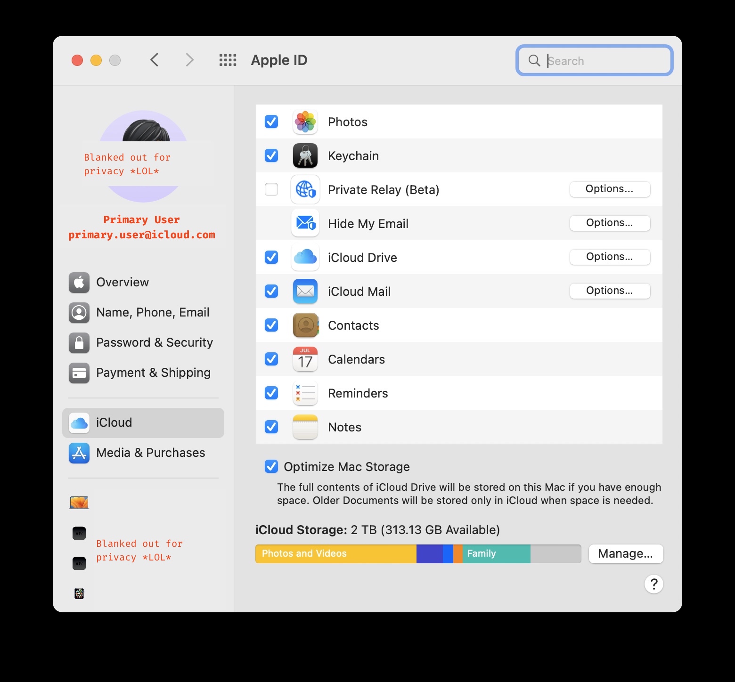
Task: Click the Calendars icon showing 17
Action: tap(305, 359)
